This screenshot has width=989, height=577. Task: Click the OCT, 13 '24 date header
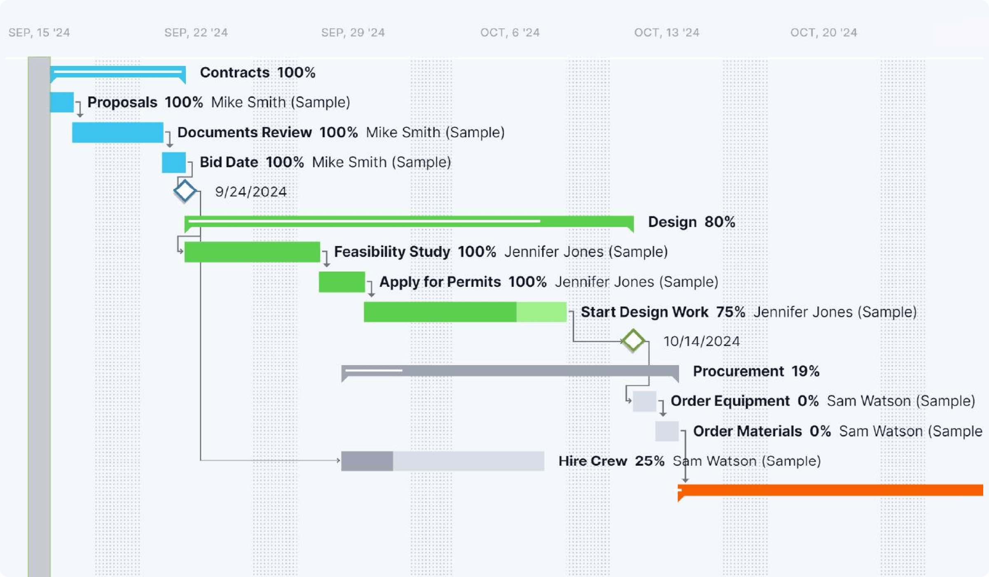tap(666, 33)
